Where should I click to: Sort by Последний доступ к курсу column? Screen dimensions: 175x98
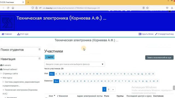click(x=139, y=96)
